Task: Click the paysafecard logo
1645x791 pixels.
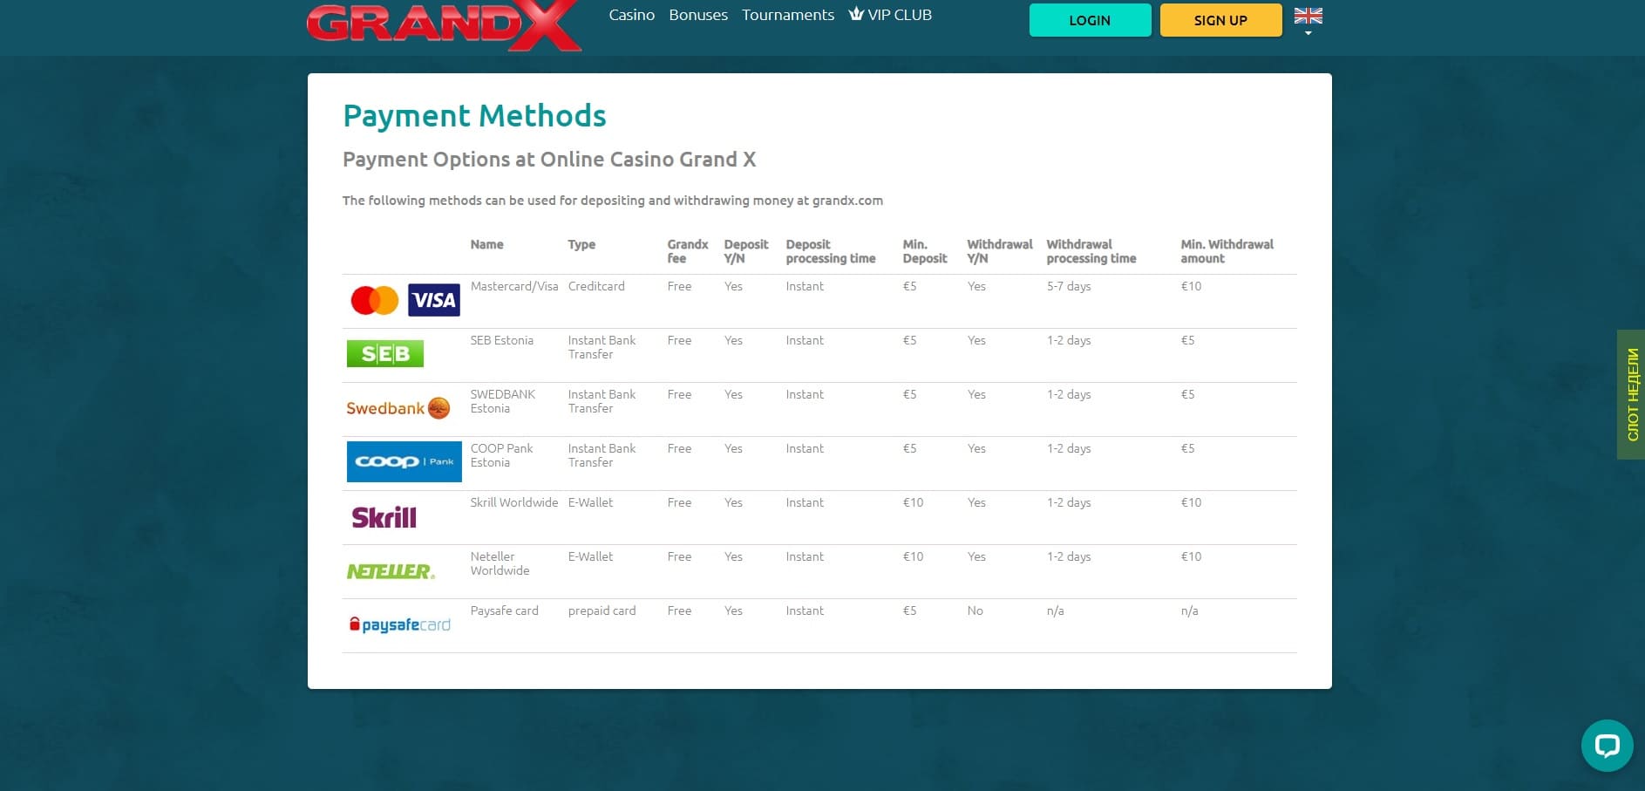Action: (400, 624)
